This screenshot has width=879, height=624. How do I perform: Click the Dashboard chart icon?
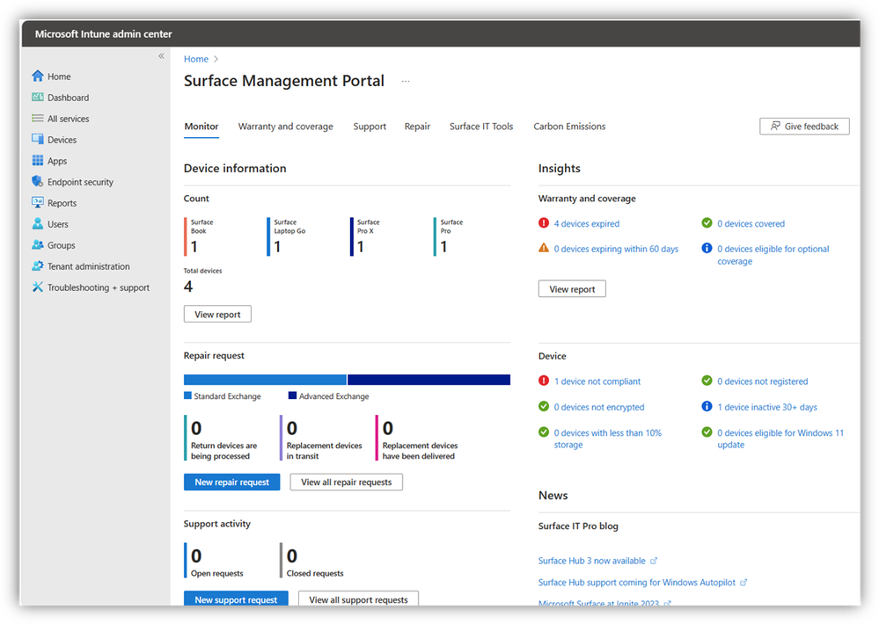(x=38, y=98)
